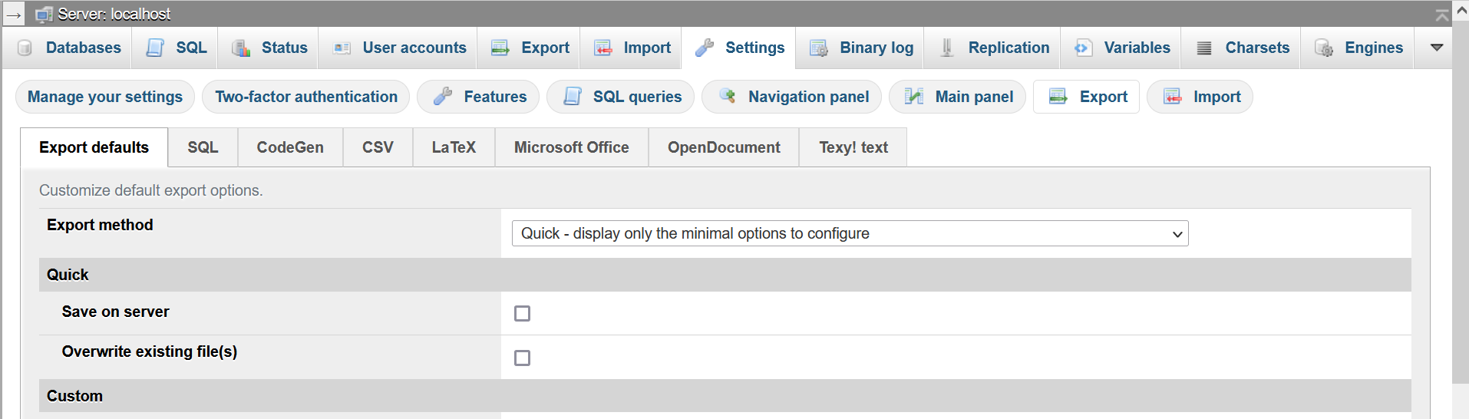Click the Databases icon in top menu
Viewport: 1469px width, 419px height.
25,48
